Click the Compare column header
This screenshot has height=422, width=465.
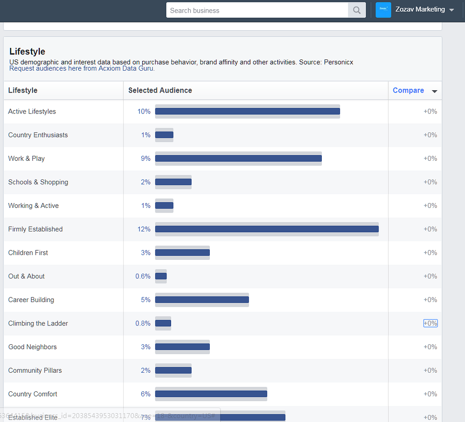click(408, 90)
